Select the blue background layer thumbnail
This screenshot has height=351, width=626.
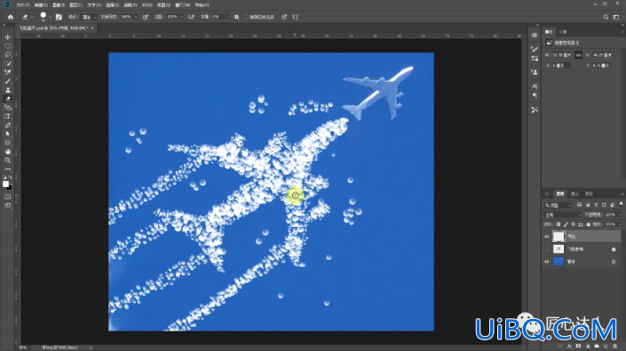pyautogui.click(x=559, y=261)
